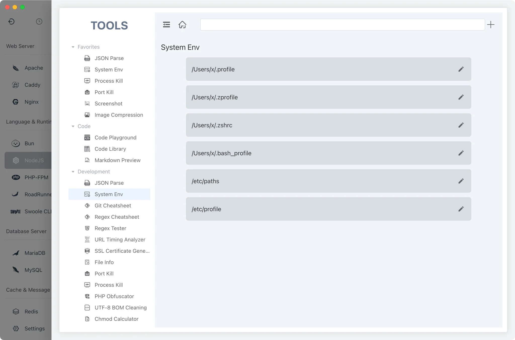Open the Screenshot tool
Image resolution: width=515 pixels, height=340 pixels.
(x=109, y=103)
